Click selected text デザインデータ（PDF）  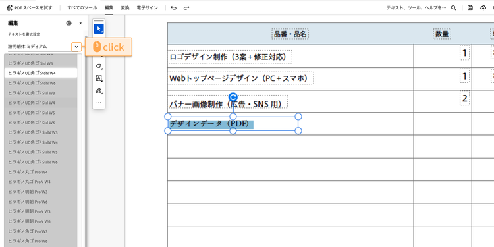[211, 124]
